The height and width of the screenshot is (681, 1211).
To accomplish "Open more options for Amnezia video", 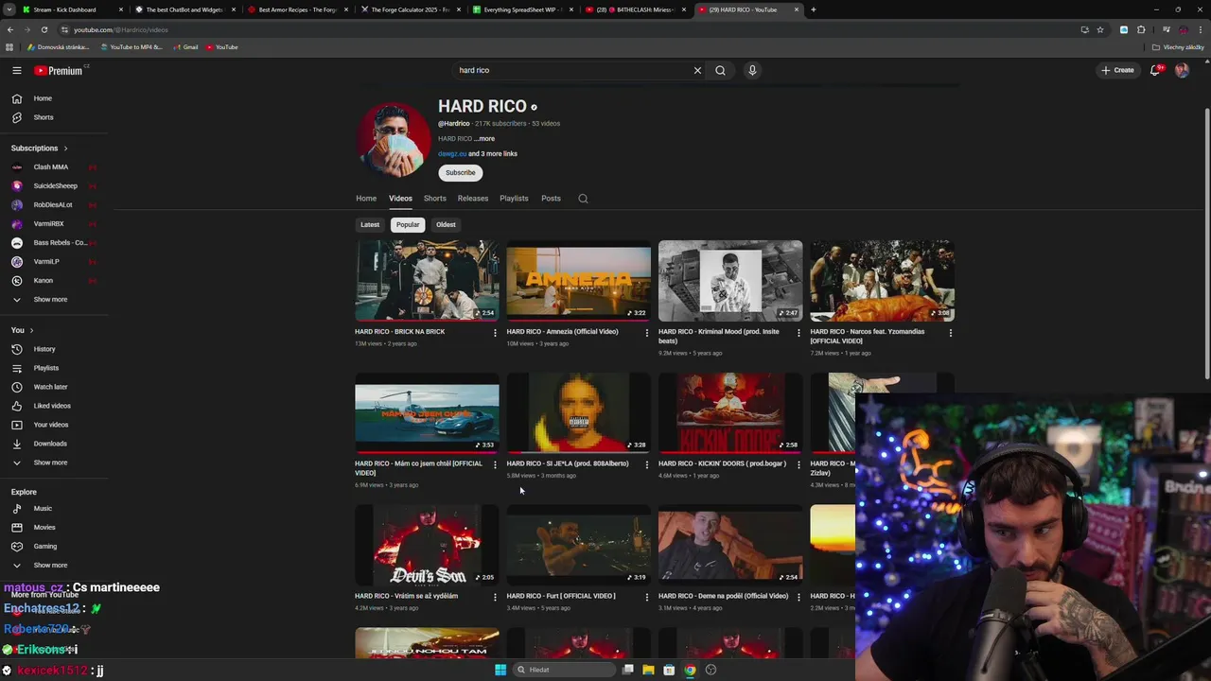I will click(647, 333).
